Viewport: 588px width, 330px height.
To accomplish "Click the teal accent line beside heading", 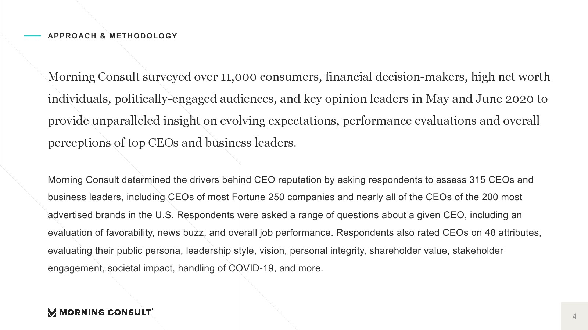I will [x=32, y=36].
